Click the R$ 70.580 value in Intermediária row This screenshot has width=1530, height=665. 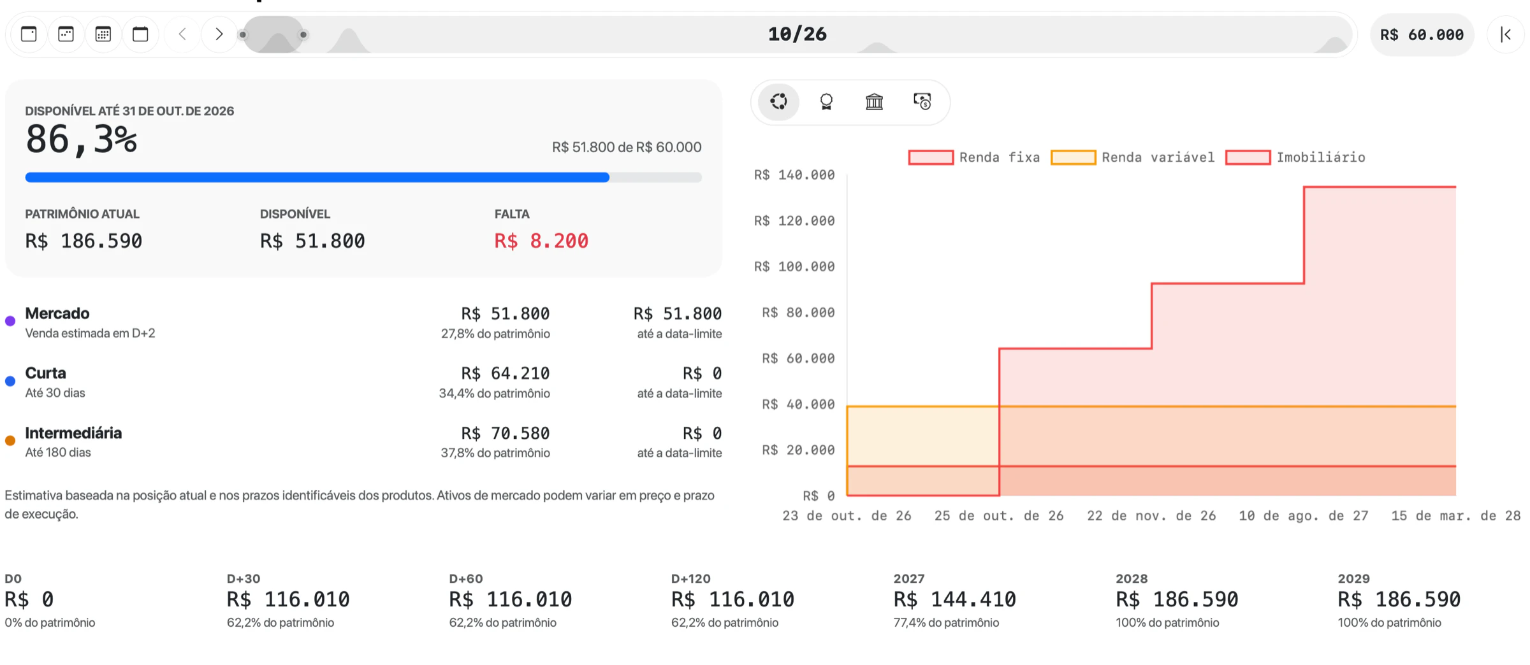click(x=505, y=433)
